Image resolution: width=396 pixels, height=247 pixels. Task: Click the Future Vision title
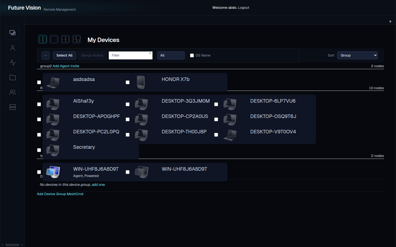(x=24, y=8)
